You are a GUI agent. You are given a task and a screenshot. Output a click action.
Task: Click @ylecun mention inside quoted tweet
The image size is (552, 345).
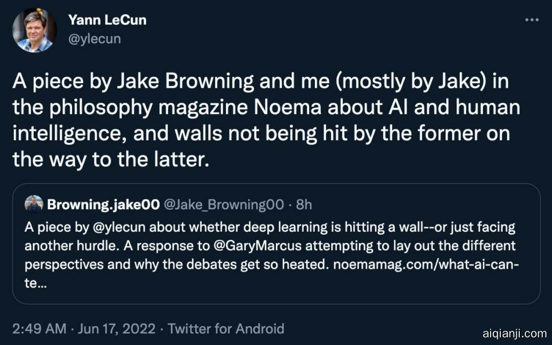click(123, 227)
